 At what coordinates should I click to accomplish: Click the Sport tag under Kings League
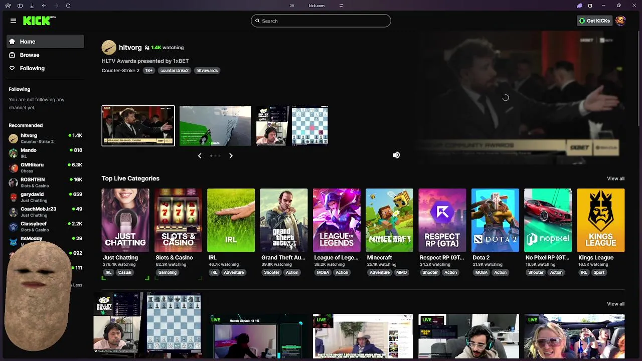pyautogui.click(x=599, y=272)
